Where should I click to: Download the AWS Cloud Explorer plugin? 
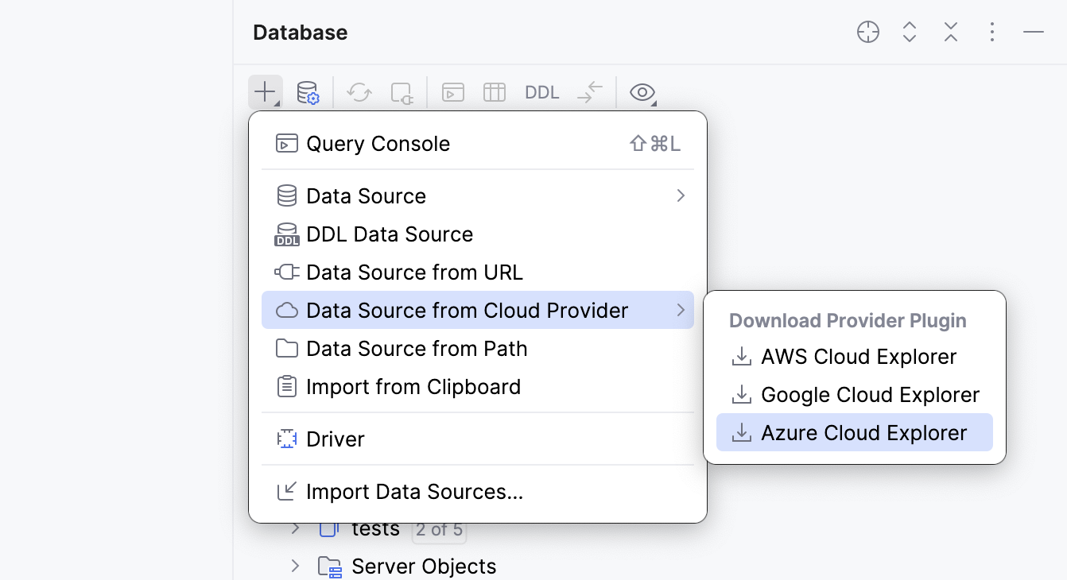[859, 357]
